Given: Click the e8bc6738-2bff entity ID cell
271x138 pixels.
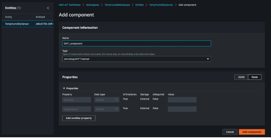Looking at the screenshot, I should click(x=44, y=24).
